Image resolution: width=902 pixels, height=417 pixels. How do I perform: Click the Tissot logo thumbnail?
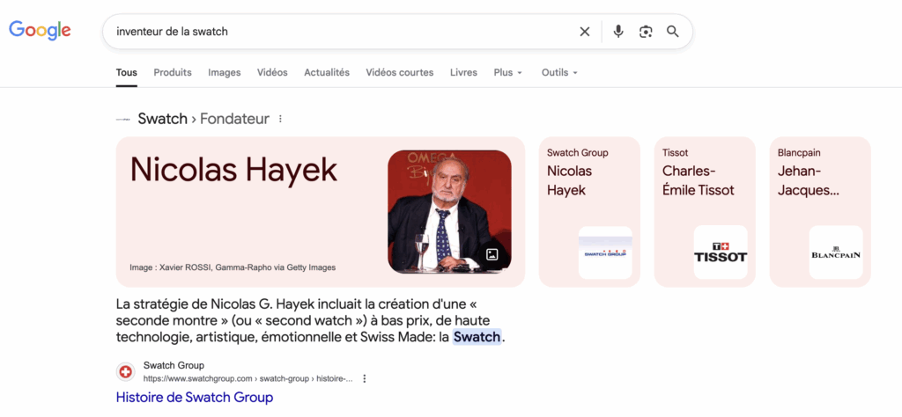point(721,252)
